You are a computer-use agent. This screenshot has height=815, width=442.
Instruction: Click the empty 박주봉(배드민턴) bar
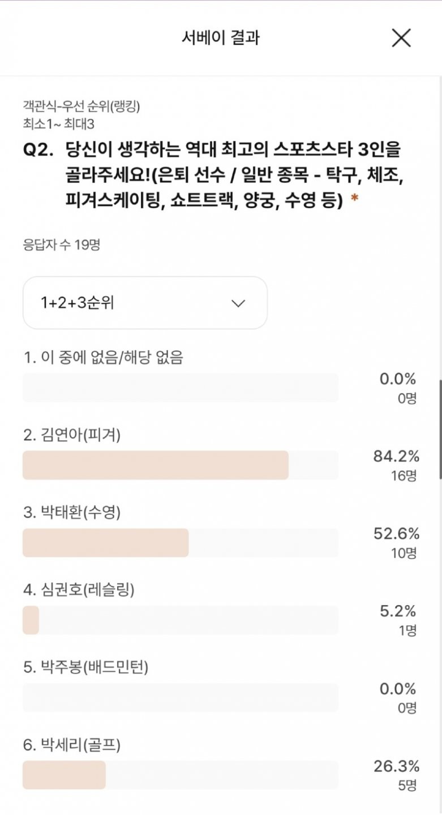tap(180, 697)
